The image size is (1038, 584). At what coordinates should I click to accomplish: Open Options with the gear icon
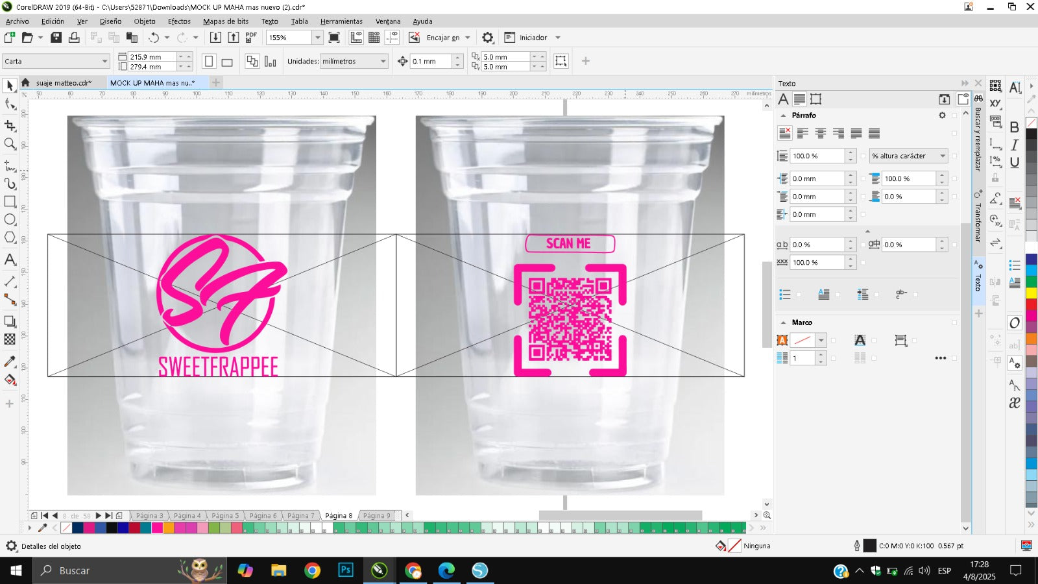(x=488, y=38)
